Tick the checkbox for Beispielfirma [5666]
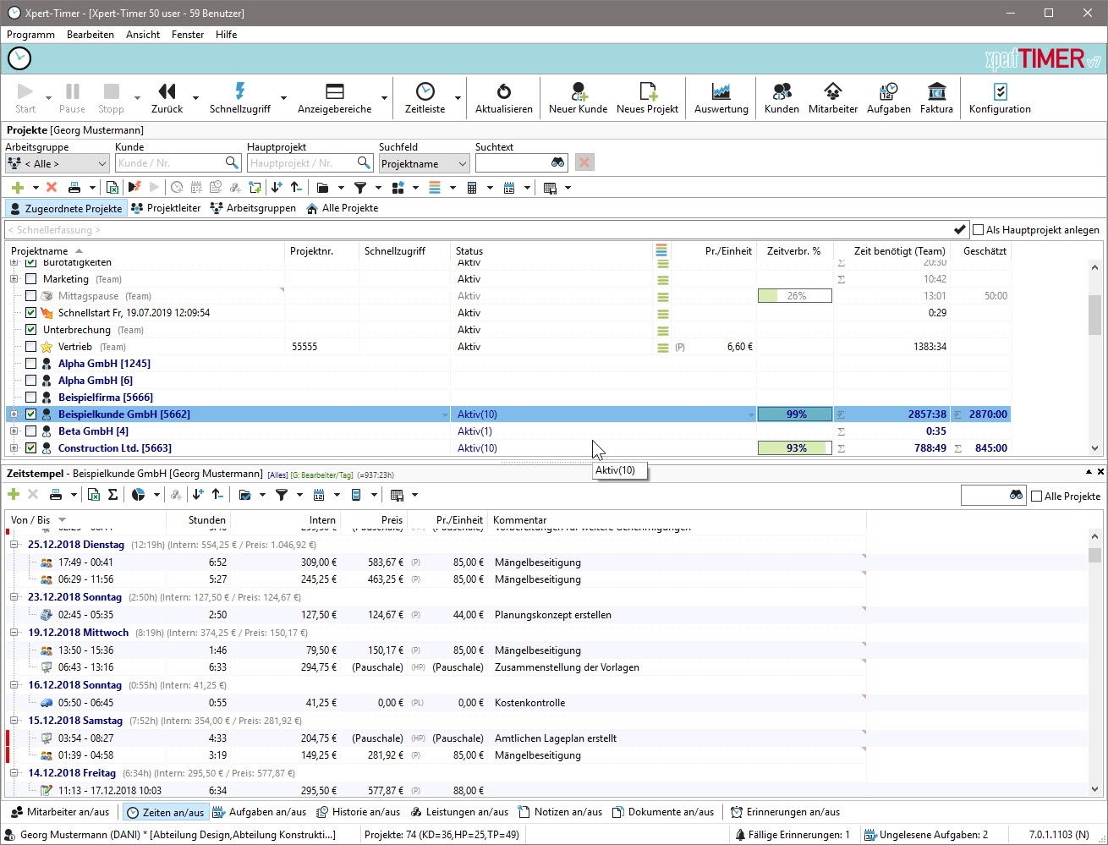The height and width of the screenshot is (845, 1108). tap(31, 398)
